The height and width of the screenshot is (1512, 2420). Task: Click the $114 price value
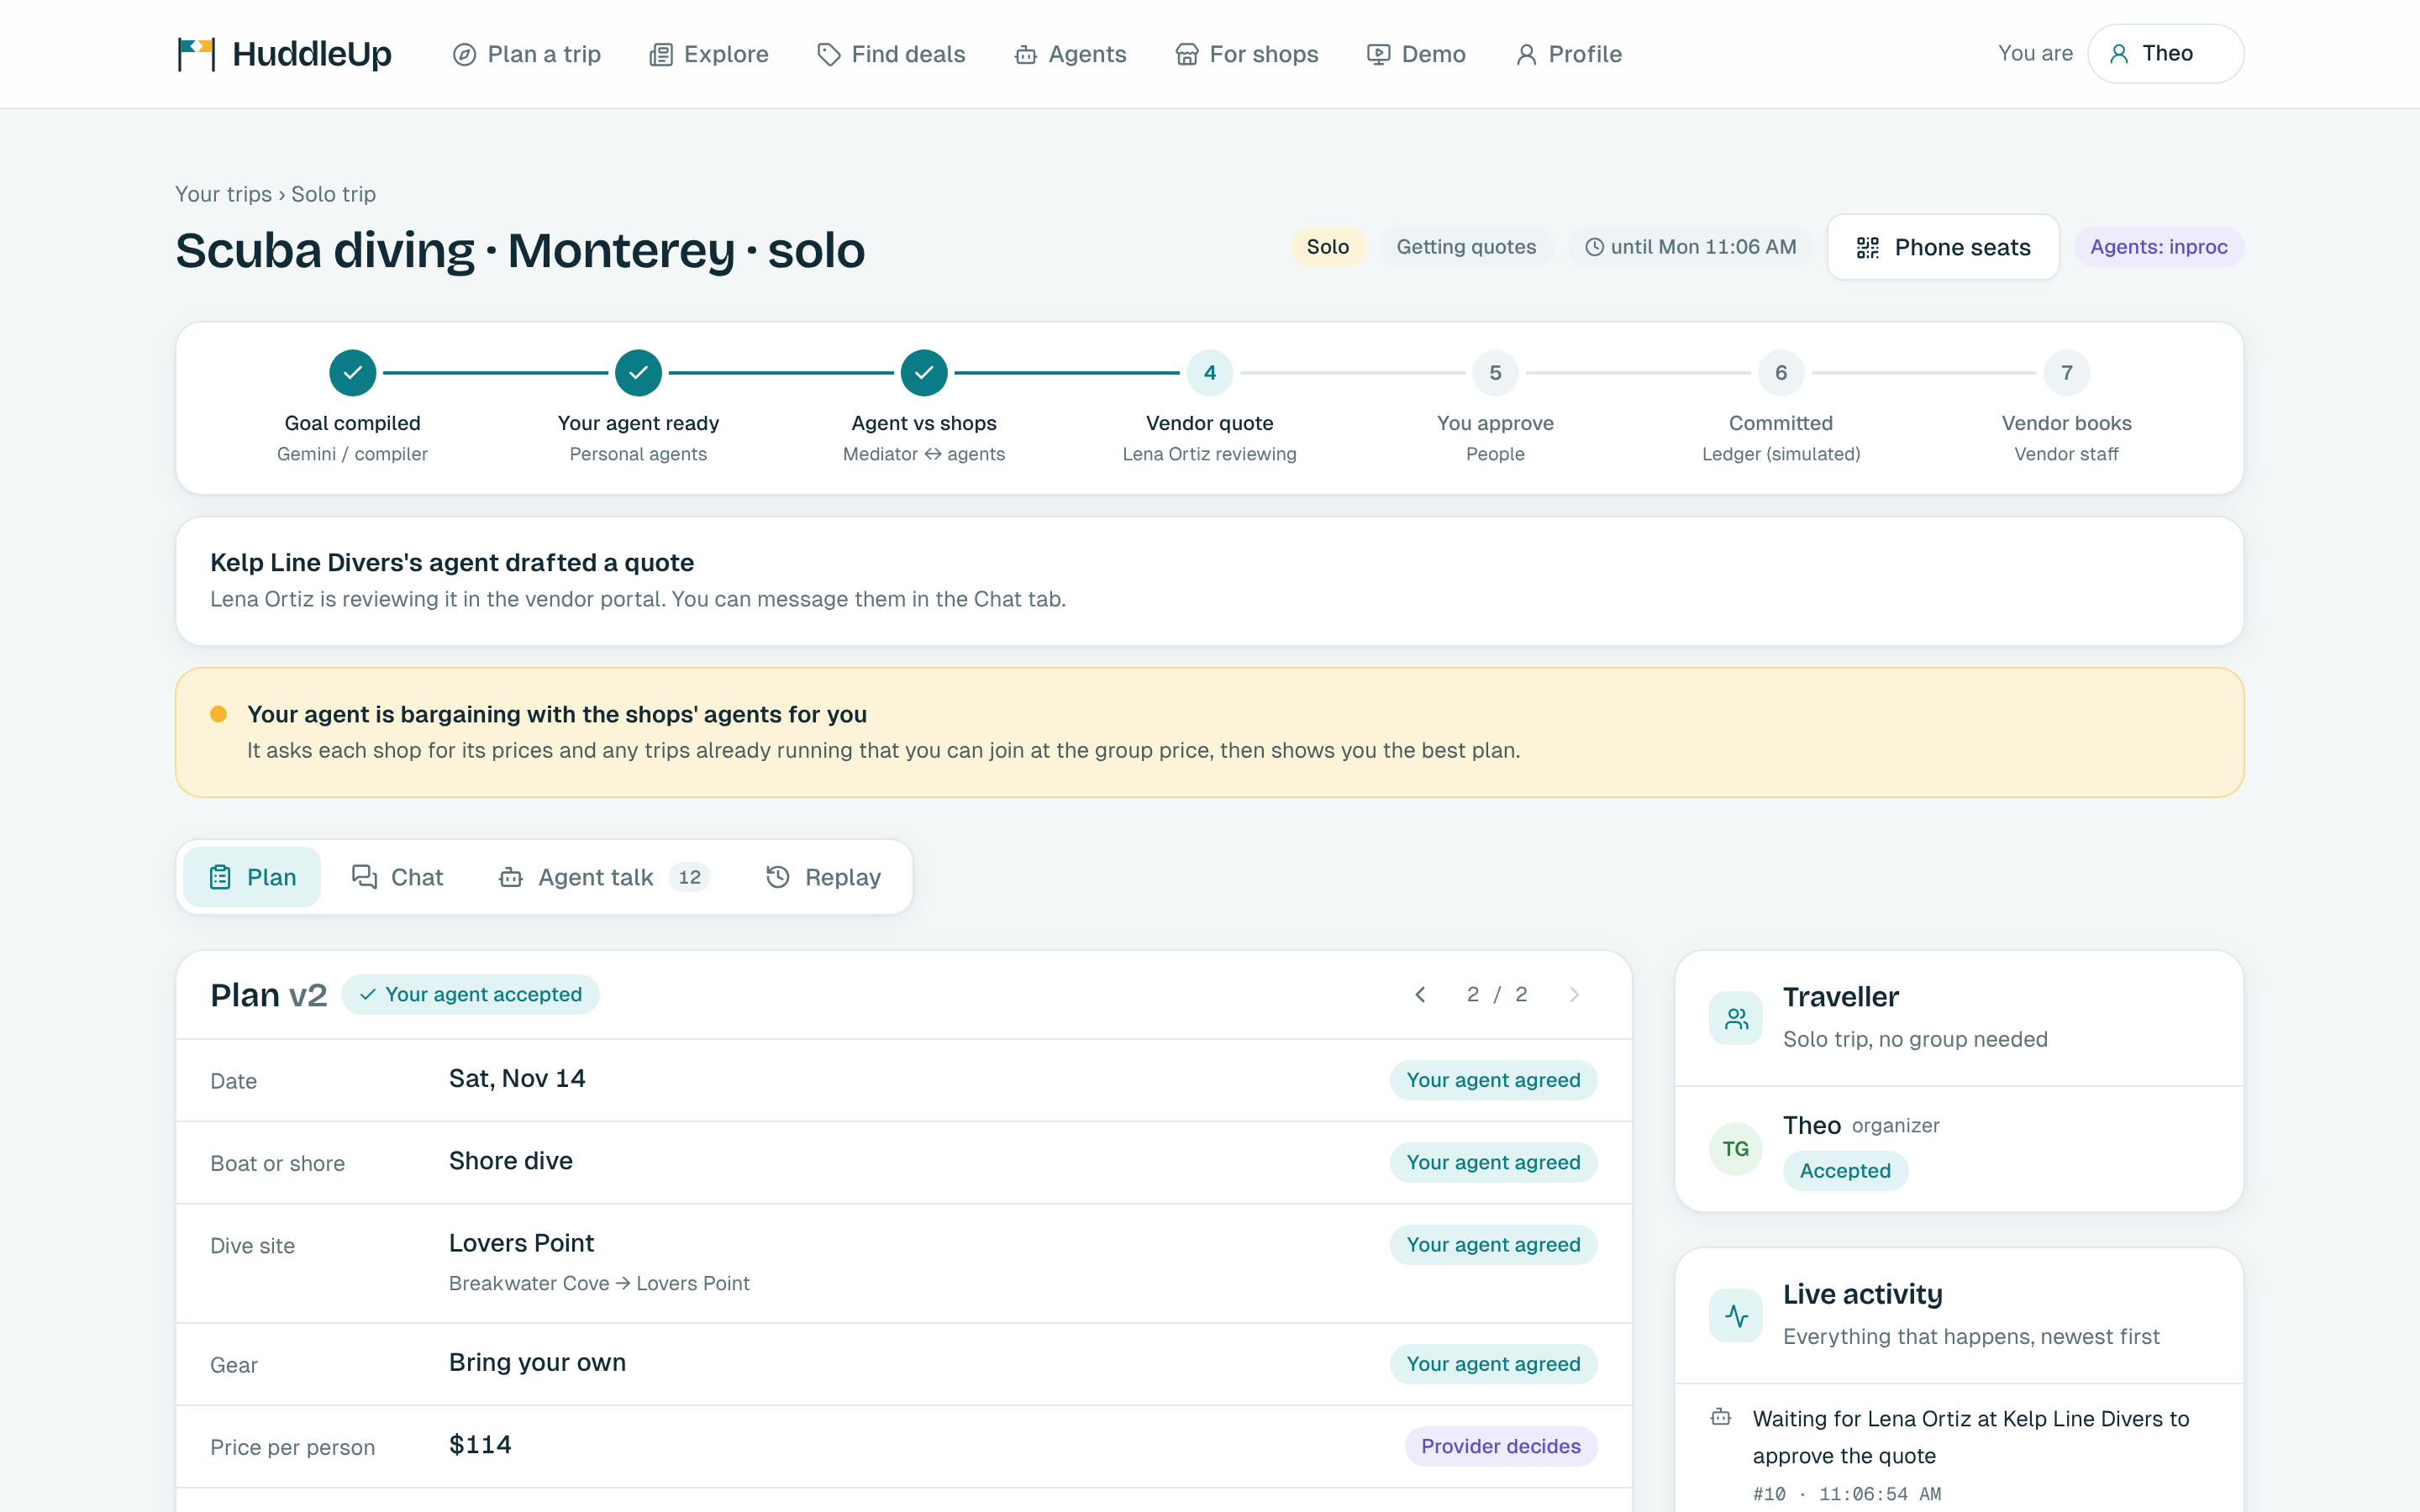tap(480, 1445)
